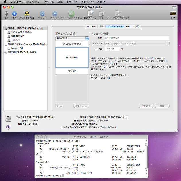Click the toolbar toggle pill button

coord(174,7)
